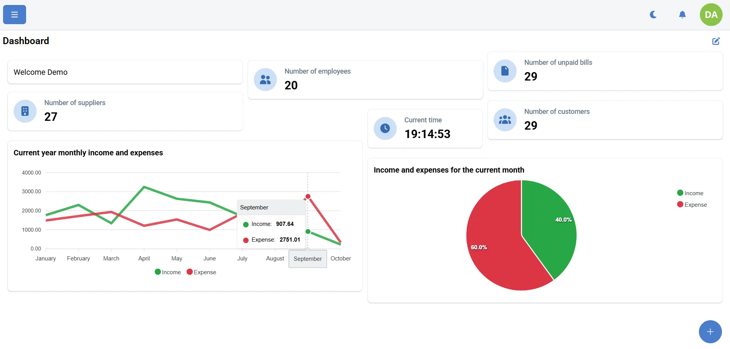Click the customers group icon
This screenshot has height=349, width=730.
504,120
